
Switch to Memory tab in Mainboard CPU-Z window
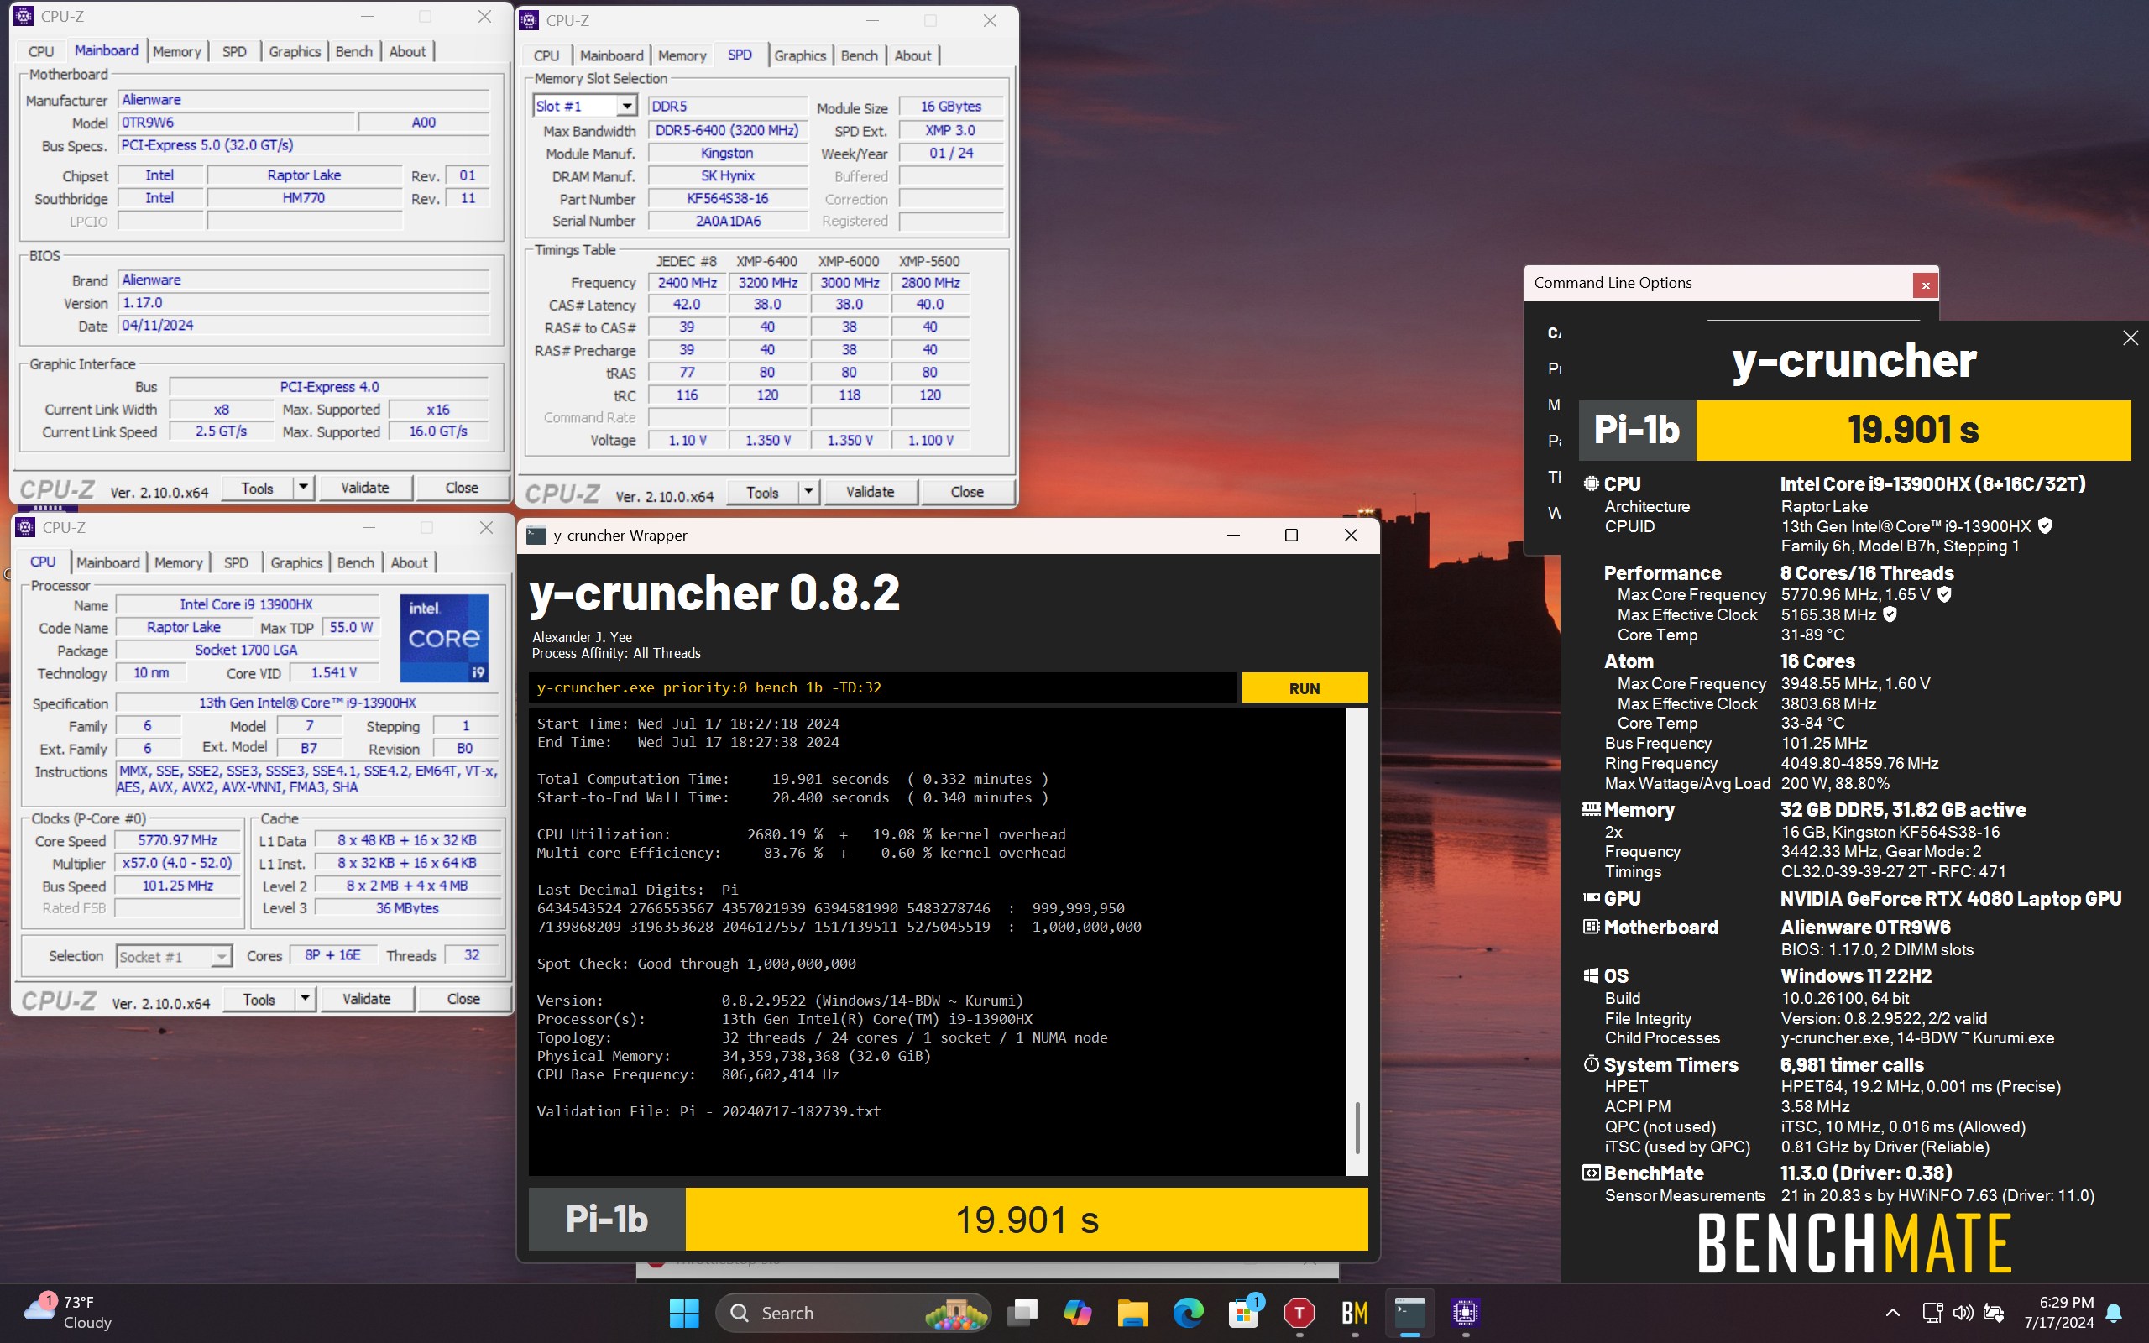177,51
